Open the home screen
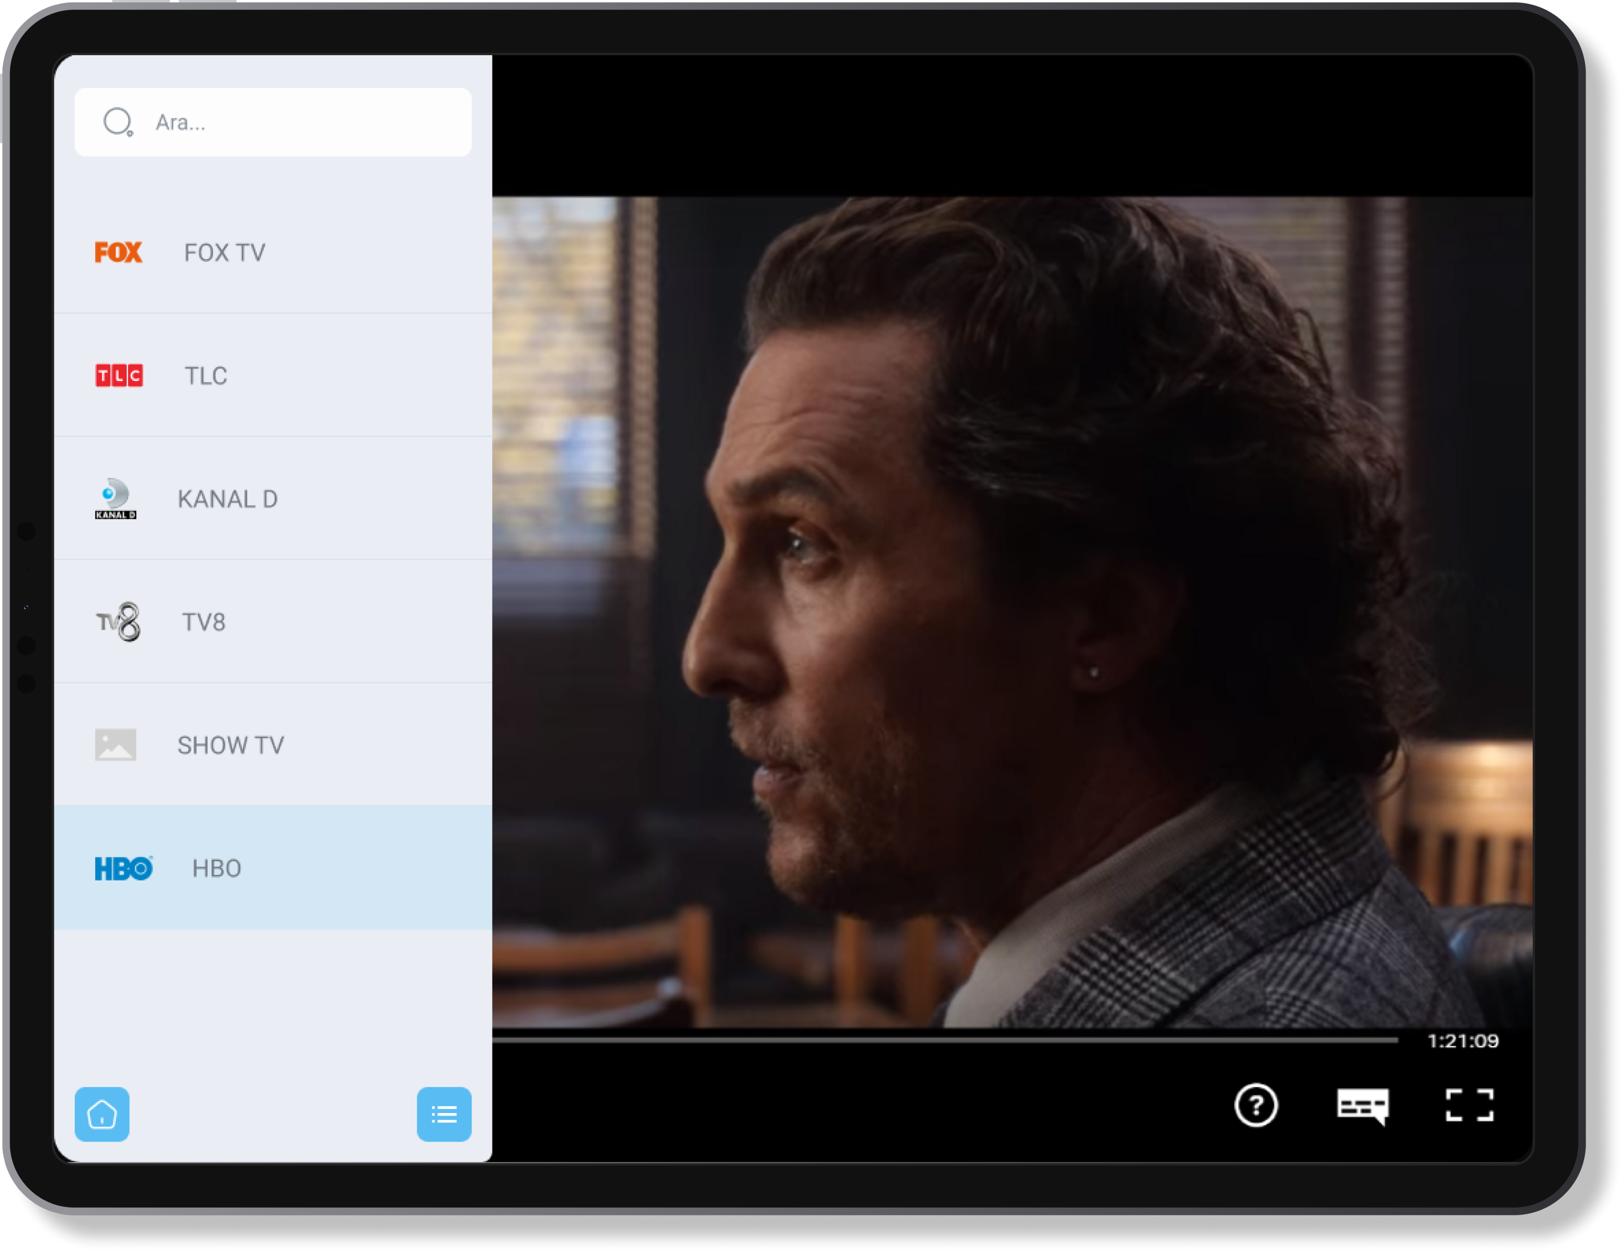This screenshot has height=1253, width=1624. 102,1114
